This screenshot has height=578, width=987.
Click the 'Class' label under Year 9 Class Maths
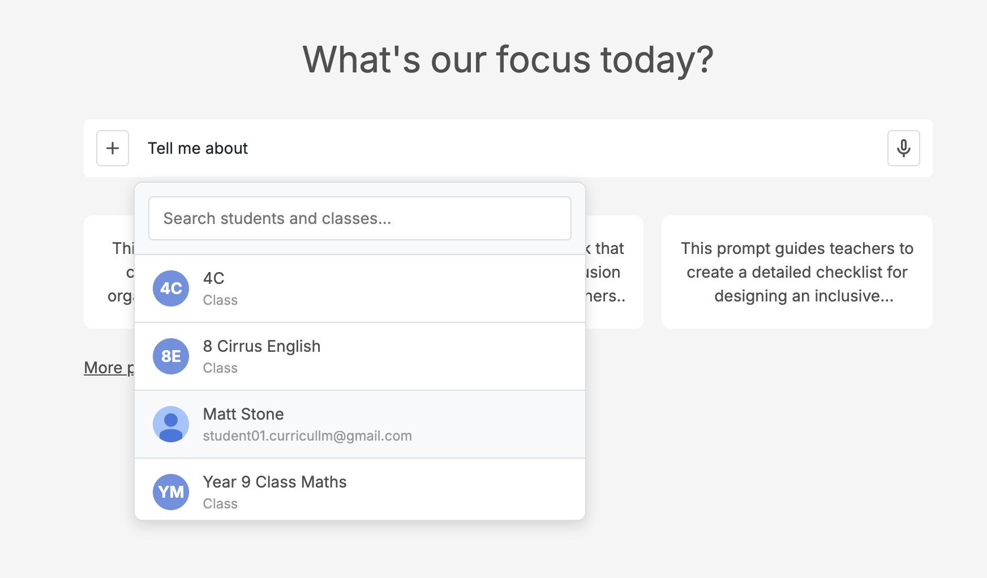(220, 504)
